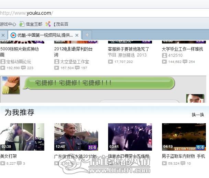Open the 游戏中心 bookmark
Screen dimensions: 209x178
8,24
